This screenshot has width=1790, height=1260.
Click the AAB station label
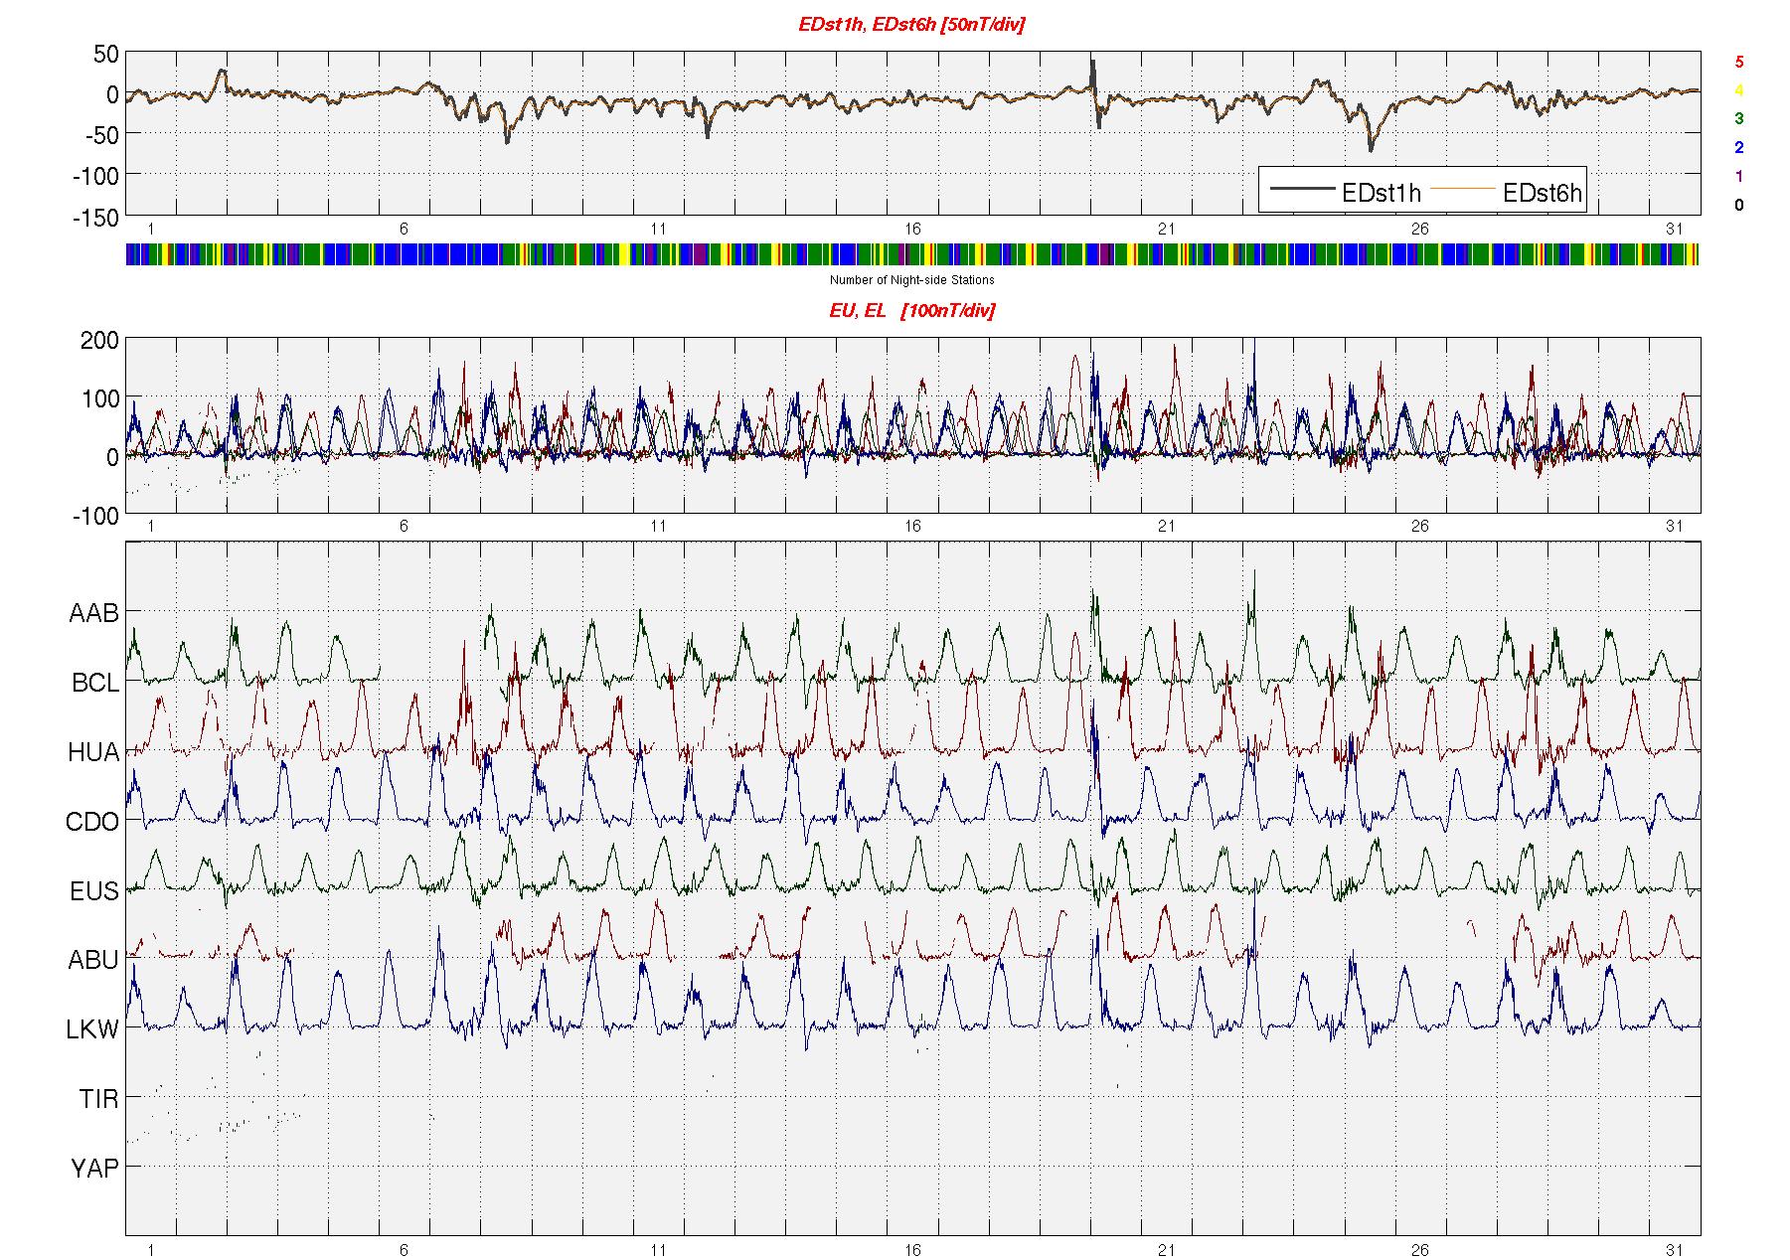tap(93, 613)
